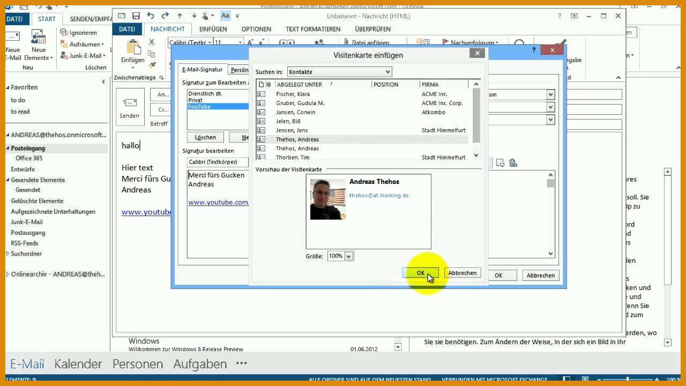Click cut scissors icon in Zwischenablage
686x386 pixels.
(152, 42)
